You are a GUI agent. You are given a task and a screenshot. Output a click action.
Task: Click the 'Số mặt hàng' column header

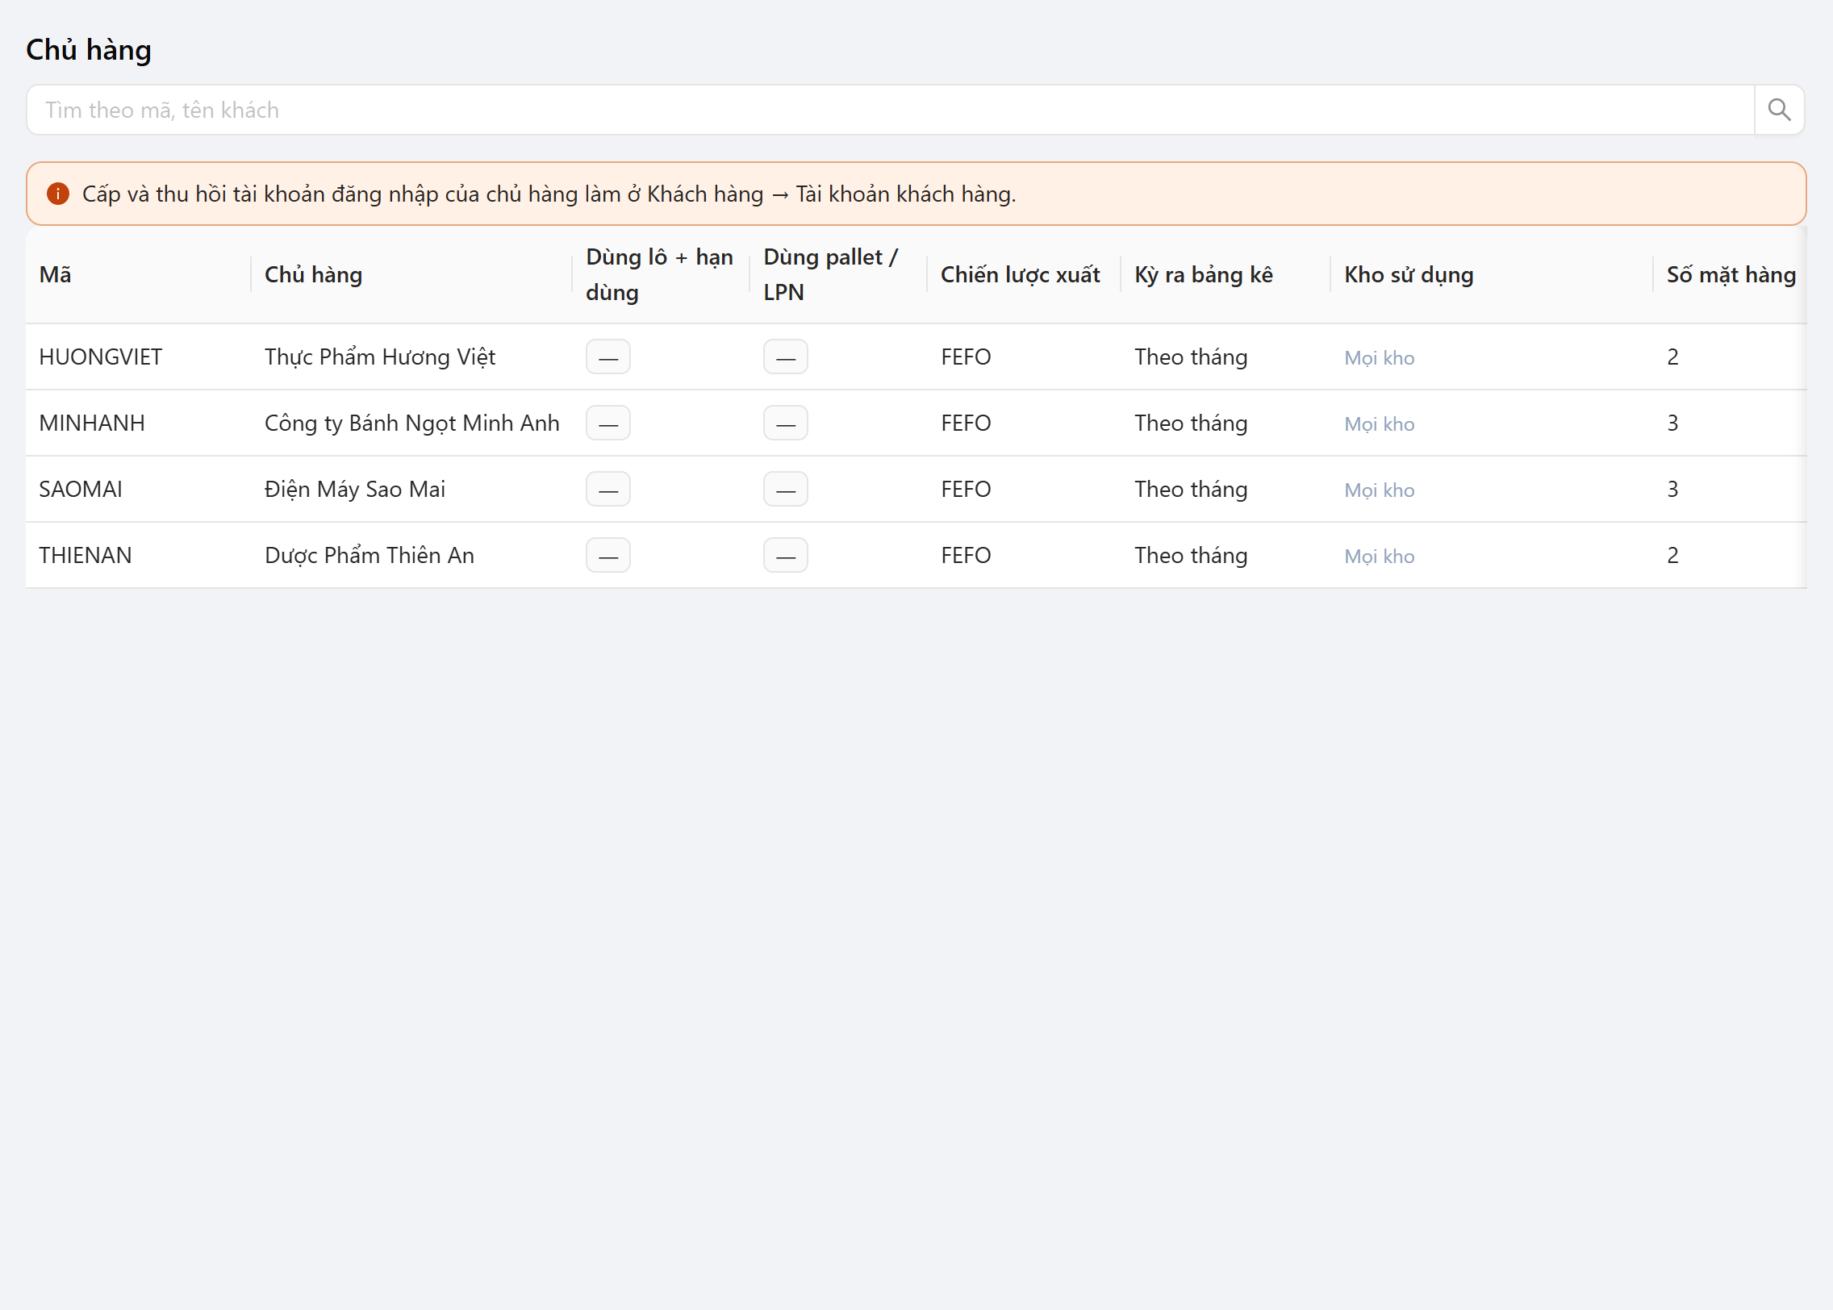tap(1731, 274)
